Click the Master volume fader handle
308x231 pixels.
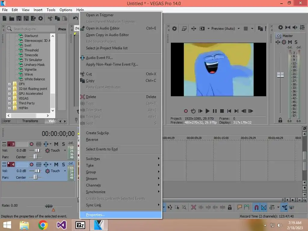point(280,75)
